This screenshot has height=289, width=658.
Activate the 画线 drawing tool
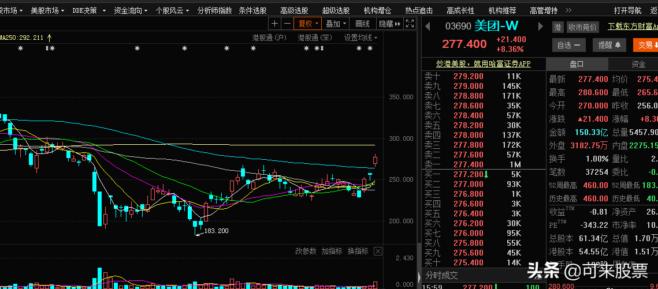363,24
